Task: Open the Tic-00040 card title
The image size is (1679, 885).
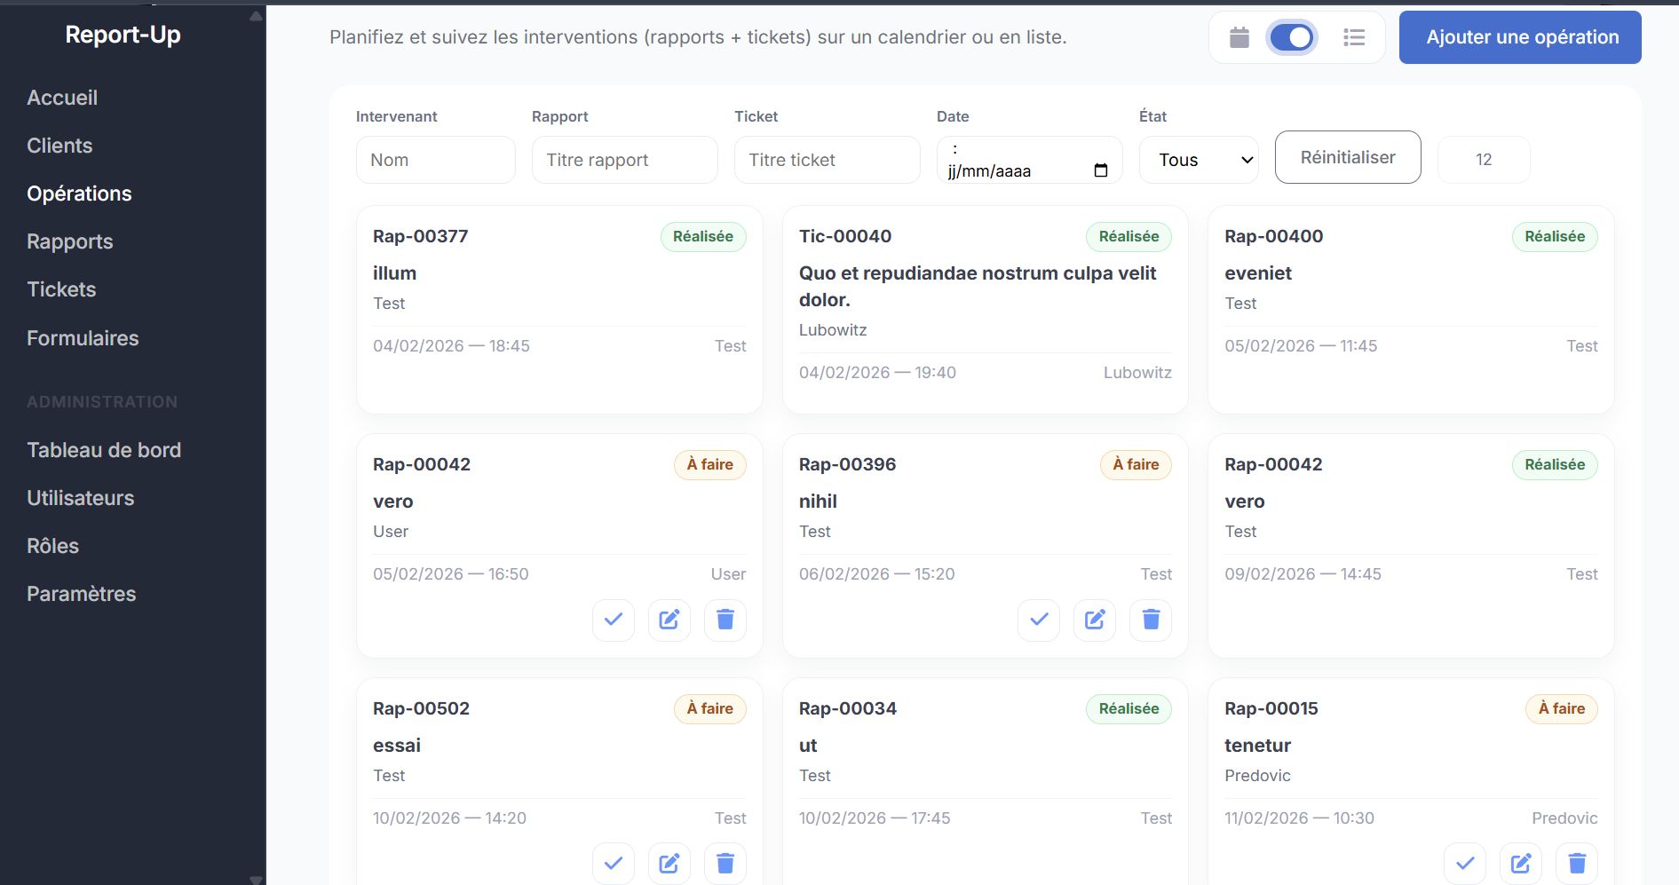Action: (x=845, y=236)
